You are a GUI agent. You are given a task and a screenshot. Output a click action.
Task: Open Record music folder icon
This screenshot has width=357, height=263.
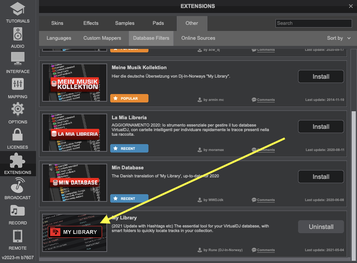[18, 211]
